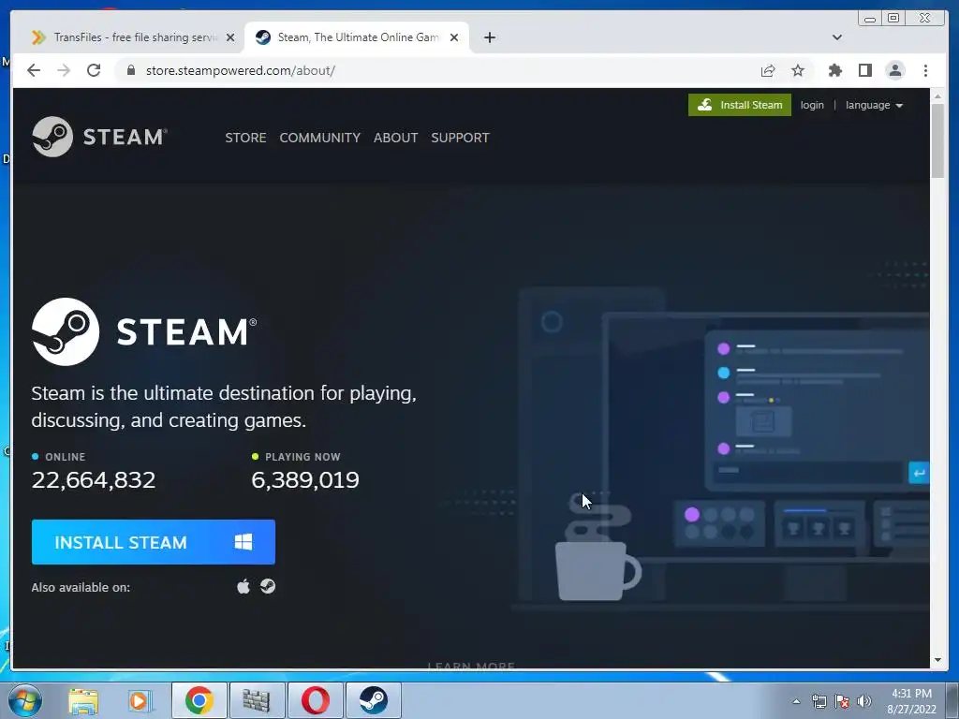Open Steam from the taskbar
The height and width of the screenshot is (719, 959).
point(373,700)
